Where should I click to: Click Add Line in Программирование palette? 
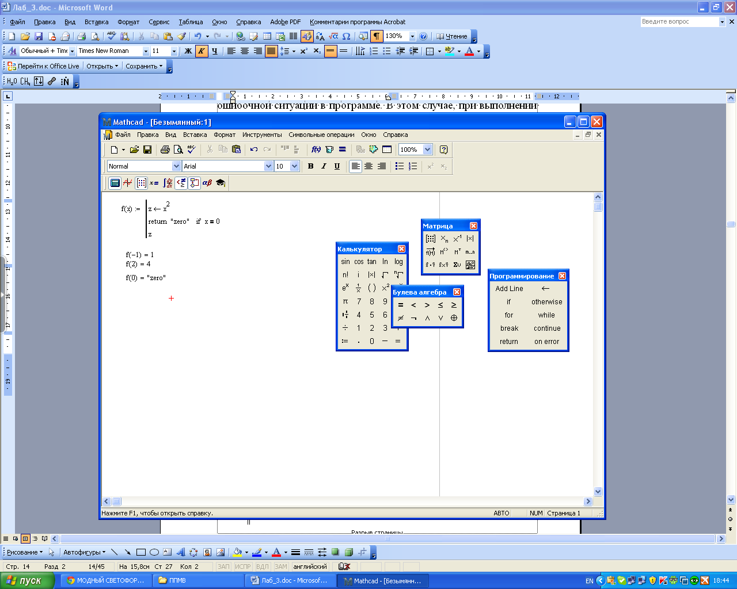pyautogui.click(x=509, y=289)
